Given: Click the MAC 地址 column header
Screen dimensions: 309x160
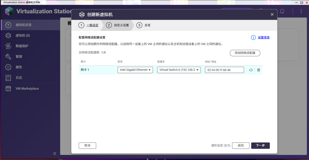Looking at the screenshot, I should 211,62.
